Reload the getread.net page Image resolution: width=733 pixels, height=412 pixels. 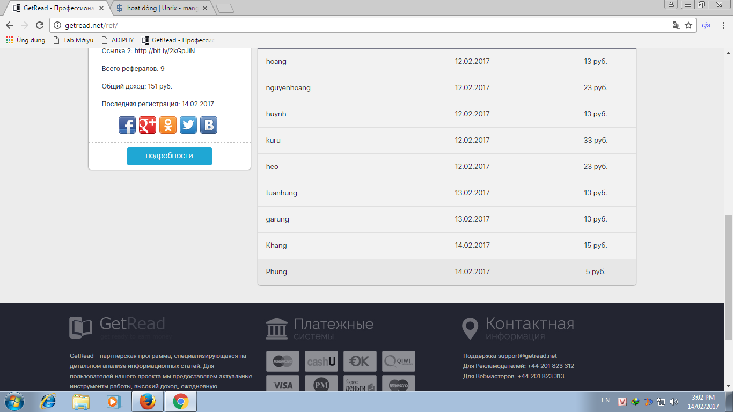(x=39, y=25)
